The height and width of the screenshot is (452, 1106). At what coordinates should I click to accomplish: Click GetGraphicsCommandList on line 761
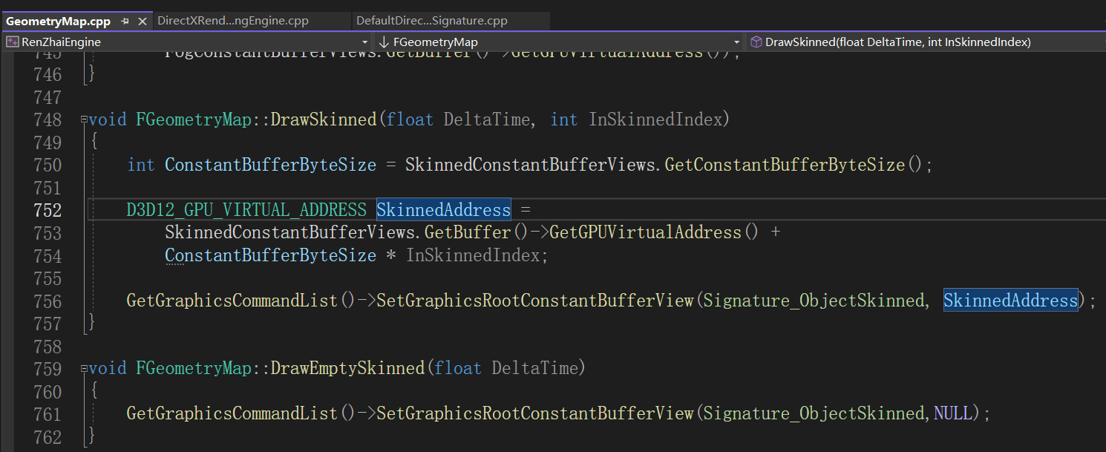point(232,413)
